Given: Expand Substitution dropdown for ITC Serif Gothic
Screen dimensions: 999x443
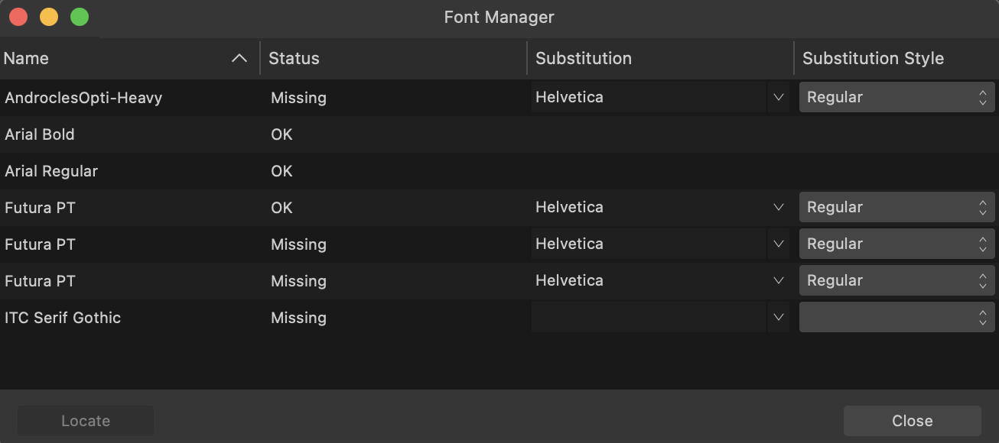Looking at the screenshot, I should point(779,318).
